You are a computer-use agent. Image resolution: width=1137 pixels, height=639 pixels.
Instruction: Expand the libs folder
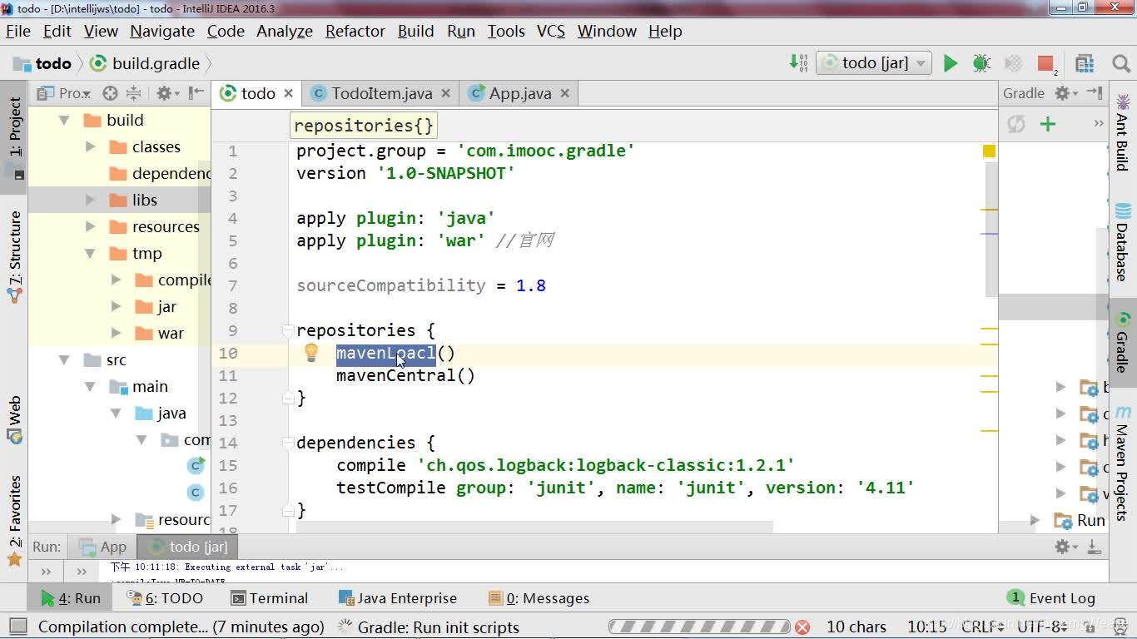(90, 201)
